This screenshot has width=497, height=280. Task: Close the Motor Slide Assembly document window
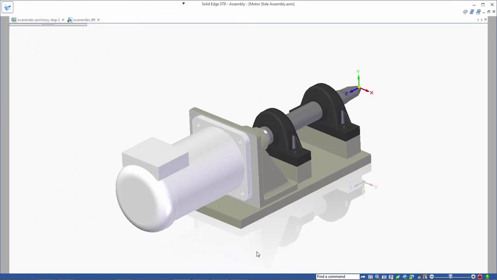[x=494, y=12]
